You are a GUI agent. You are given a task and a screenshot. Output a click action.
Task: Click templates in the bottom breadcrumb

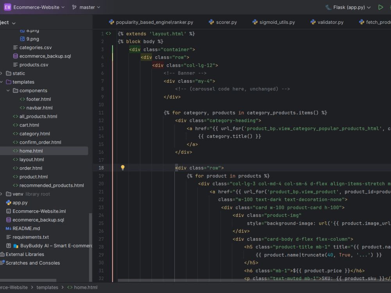coord(47,287)
